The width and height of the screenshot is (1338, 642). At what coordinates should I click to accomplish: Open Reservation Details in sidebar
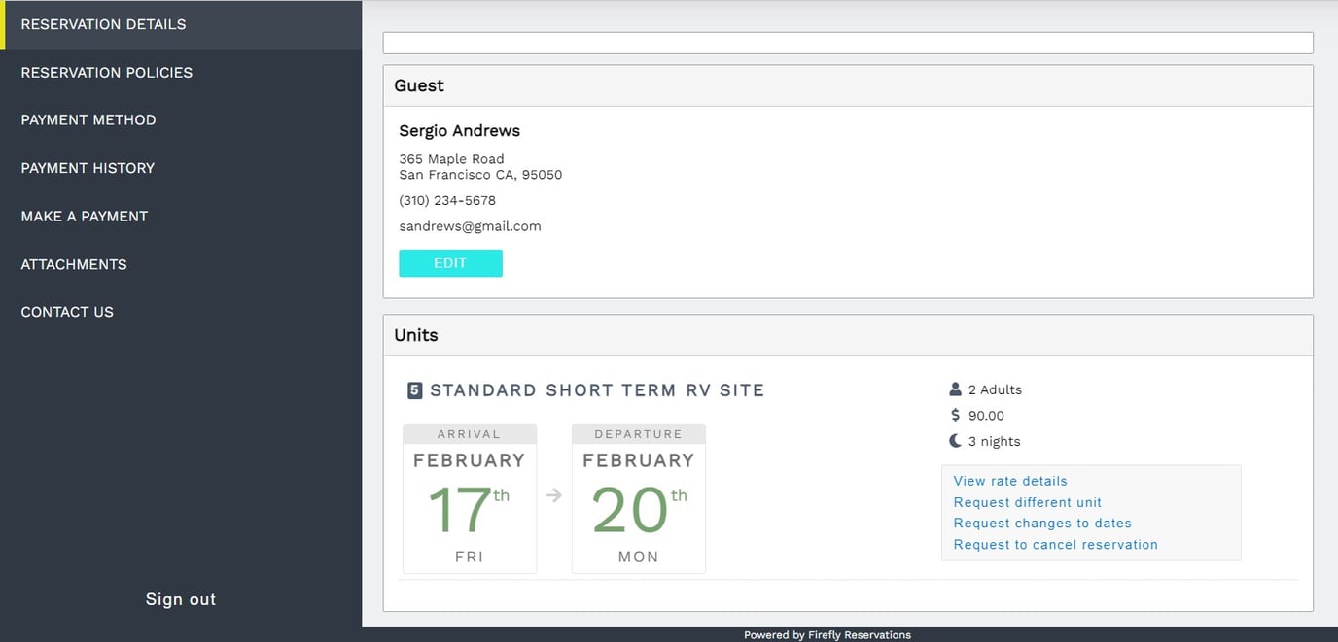click(103, 24)
